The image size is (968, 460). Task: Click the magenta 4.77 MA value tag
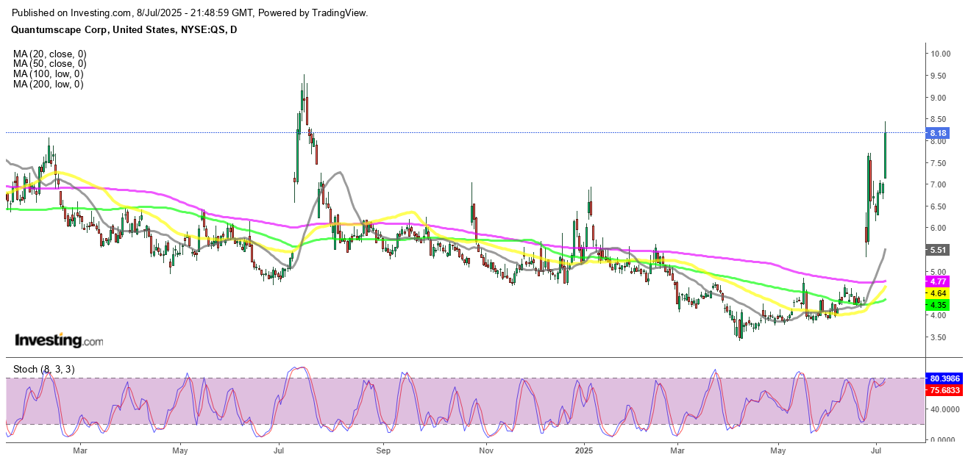click(937, 281)
